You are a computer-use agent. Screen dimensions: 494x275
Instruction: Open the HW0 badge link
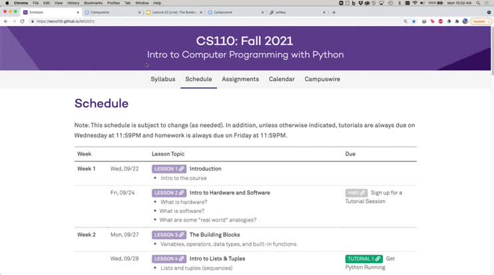coord(356,193)
